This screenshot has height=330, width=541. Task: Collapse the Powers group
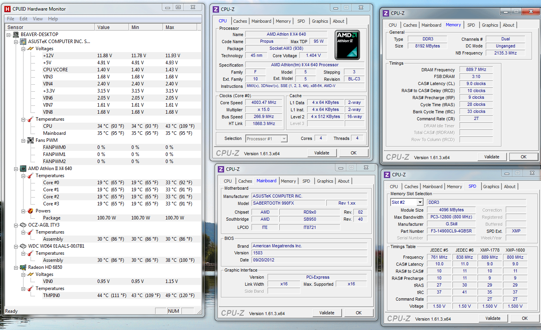coord(24,211)
